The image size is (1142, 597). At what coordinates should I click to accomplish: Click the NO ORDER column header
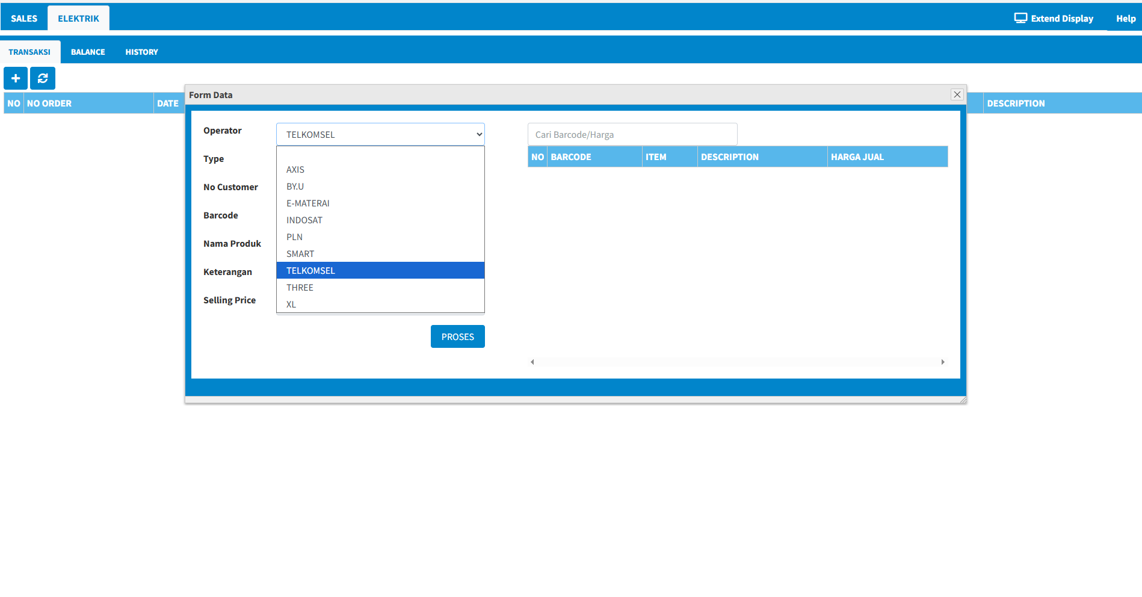tap(88, 103)
